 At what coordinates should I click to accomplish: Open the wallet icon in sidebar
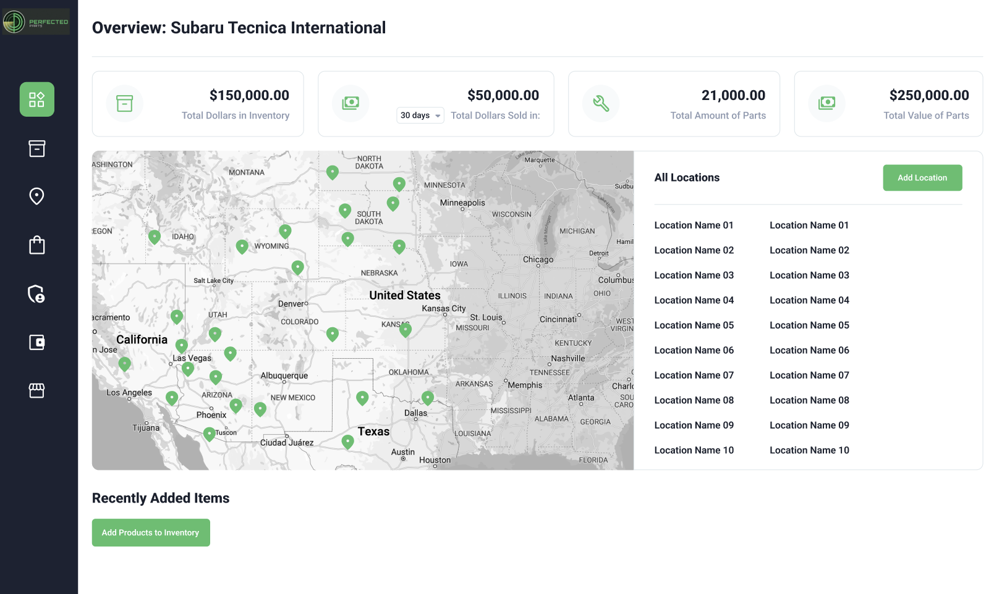(x=37, y=342)
